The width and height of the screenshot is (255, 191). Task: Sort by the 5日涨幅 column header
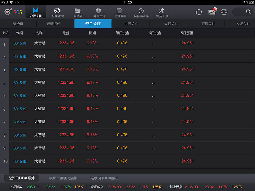187,33
